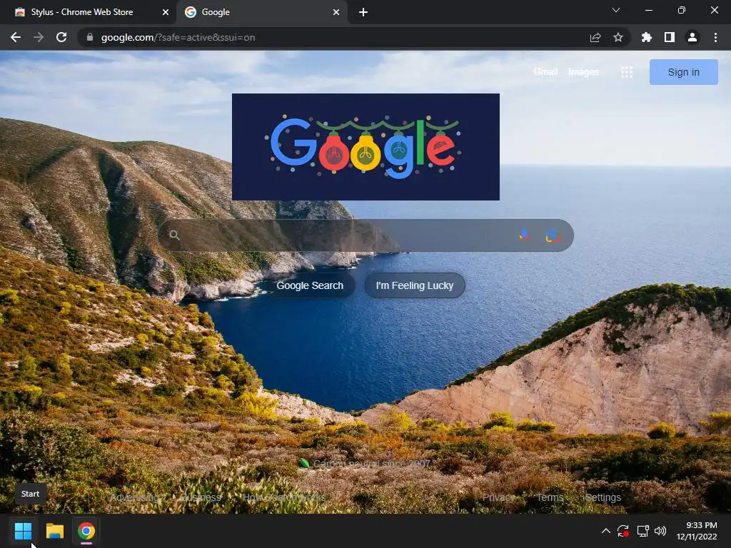Open Gmail link

tap(545, 72)
